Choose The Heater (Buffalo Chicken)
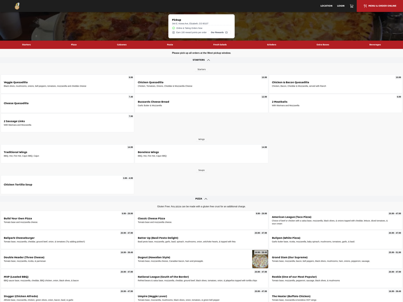The image size is (403, 302). (336, 296)
